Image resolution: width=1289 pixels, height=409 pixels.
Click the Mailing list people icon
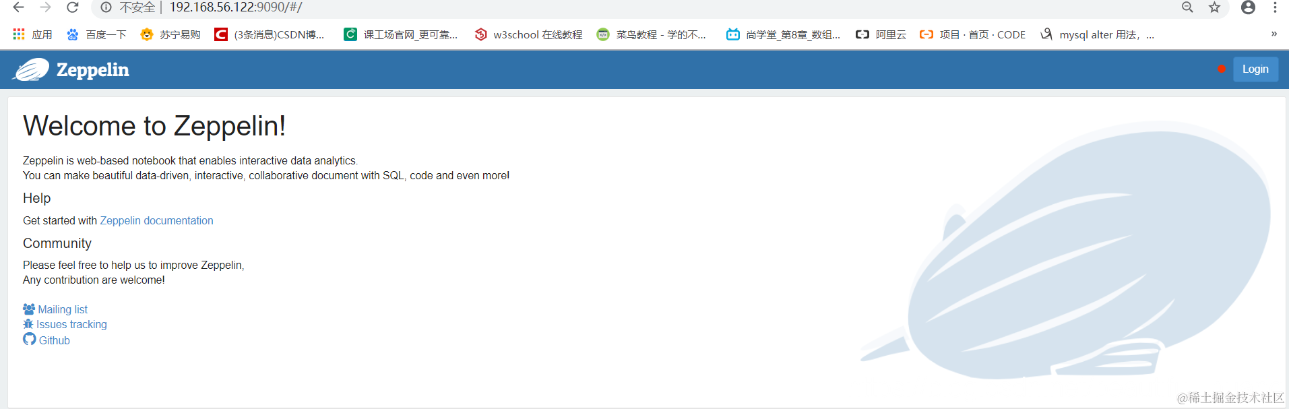click(x=29, y=309)
